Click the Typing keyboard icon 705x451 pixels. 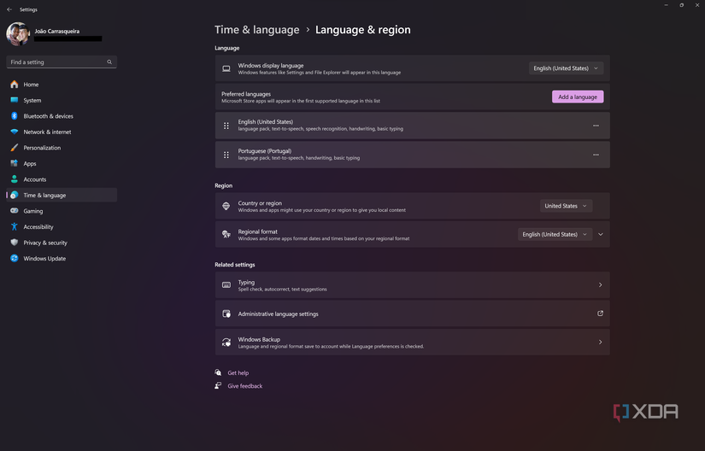226,285
